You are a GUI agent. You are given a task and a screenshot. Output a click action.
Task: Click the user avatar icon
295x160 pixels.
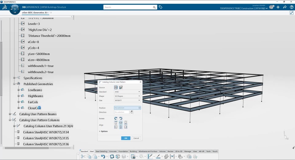click(x=271, y=7)
